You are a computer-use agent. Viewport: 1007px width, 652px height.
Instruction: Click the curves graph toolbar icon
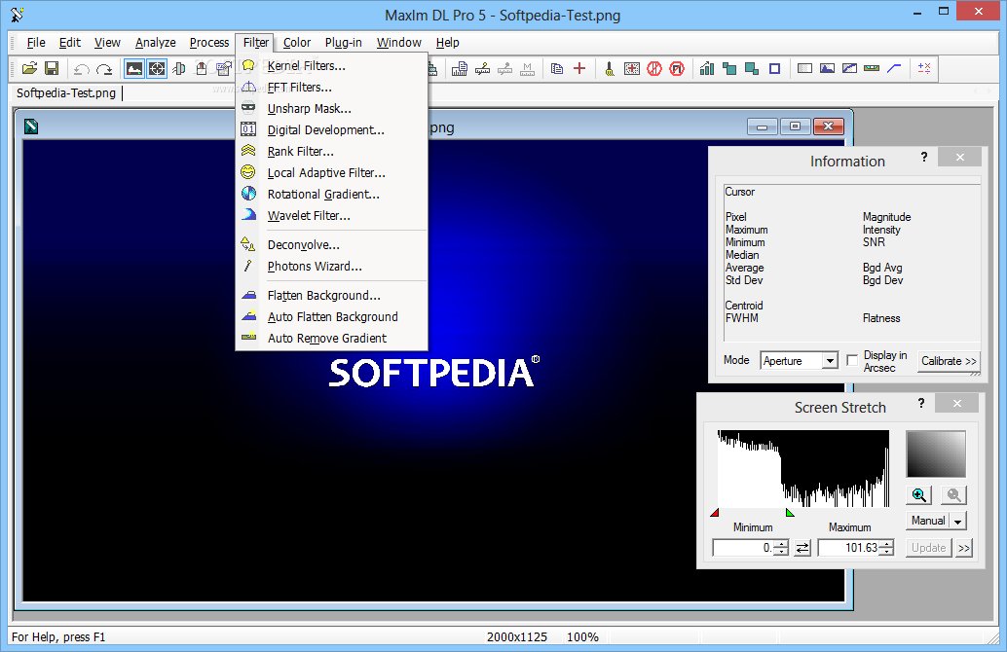point(849,69)
